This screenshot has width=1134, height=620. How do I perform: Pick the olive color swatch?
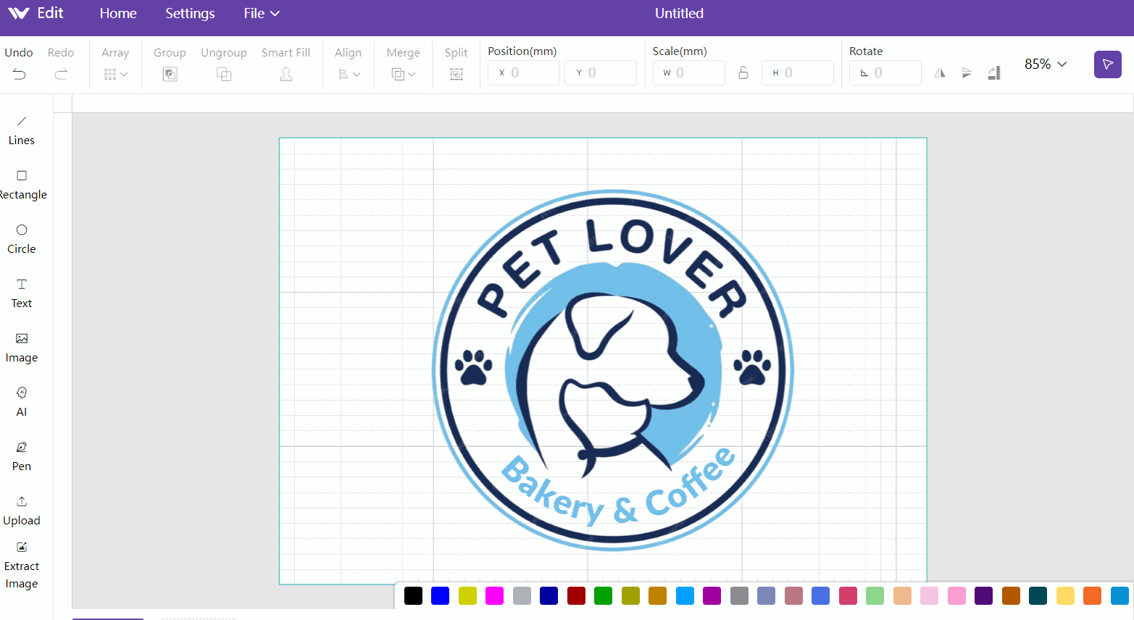(x=630, y=595)
